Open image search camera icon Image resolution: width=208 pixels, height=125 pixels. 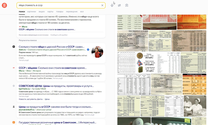[127, 5]
